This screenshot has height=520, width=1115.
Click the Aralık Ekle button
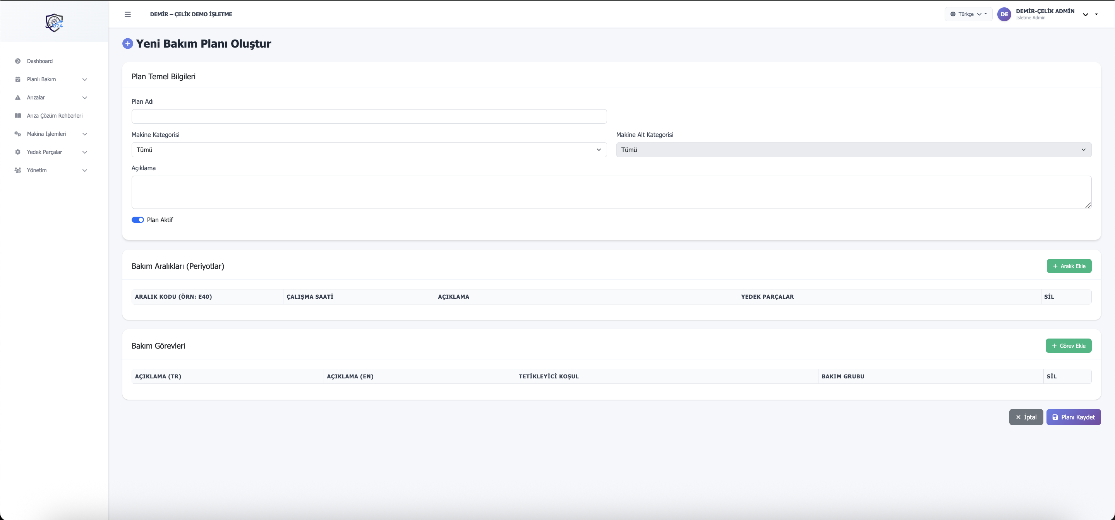1069,266
